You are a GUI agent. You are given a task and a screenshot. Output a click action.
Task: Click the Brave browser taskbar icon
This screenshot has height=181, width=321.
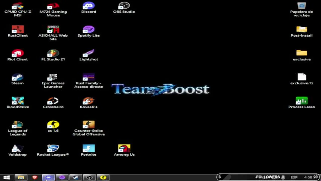(x=35, y=177)
